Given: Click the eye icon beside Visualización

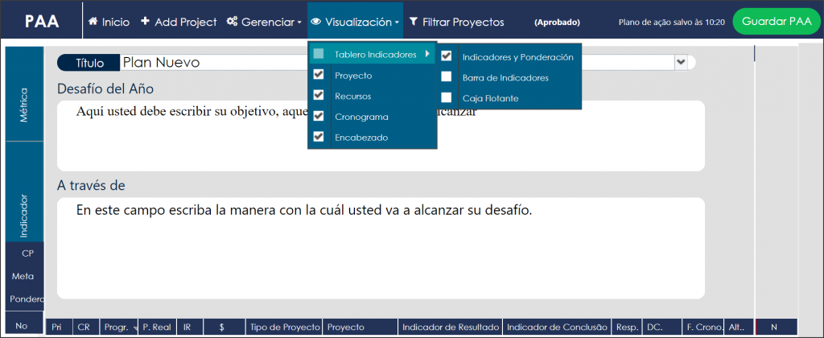Looking at the screenshot, I should (x=315, y=22).
